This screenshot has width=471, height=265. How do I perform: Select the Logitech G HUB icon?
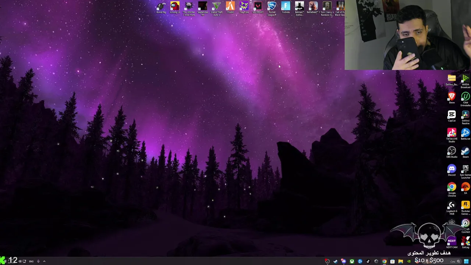(x=451, y=208)
